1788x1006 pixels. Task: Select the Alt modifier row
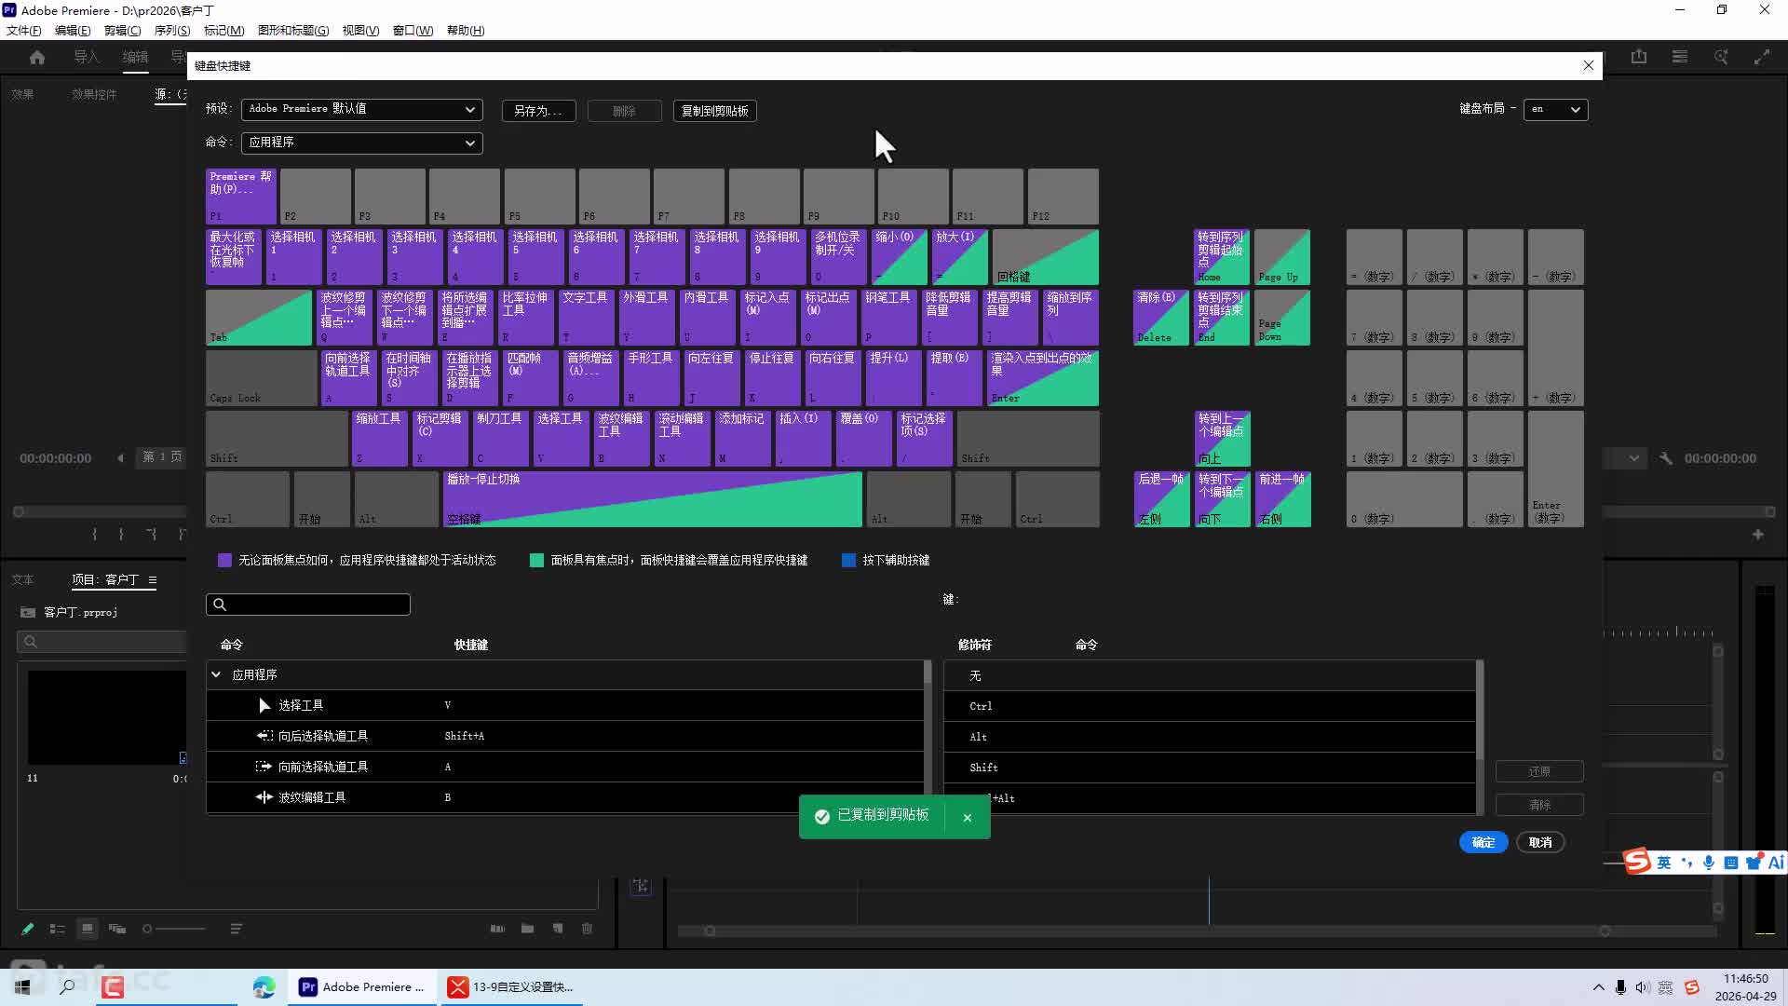[1211, 737]
